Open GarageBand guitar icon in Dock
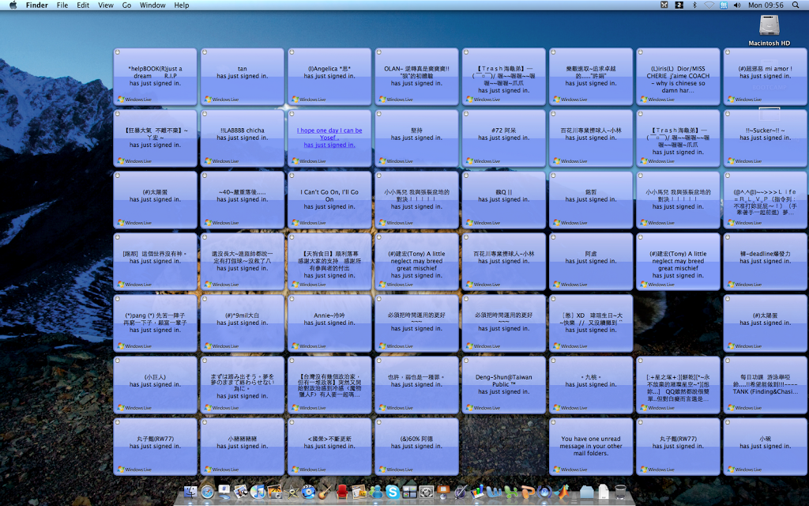 point(323,493)
